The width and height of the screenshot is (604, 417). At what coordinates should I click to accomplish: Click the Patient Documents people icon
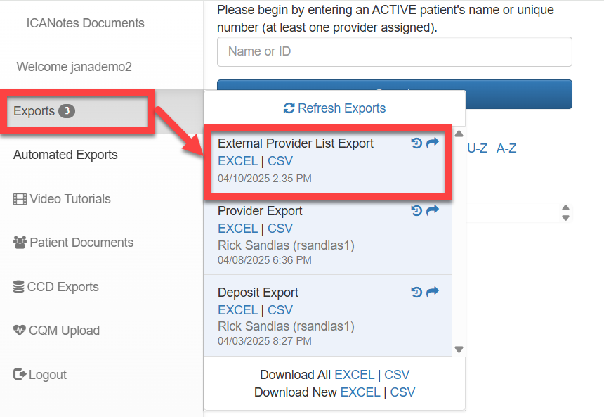click(20, 243)
